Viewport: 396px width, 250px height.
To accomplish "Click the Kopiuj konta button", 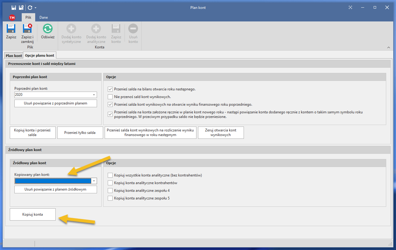I will 33,214.
